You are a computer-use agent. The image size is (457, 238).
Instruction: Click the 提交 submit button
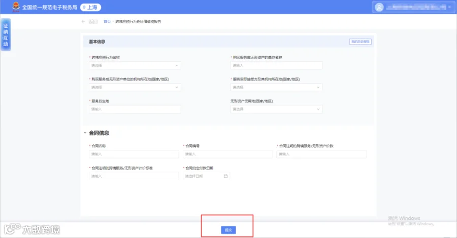pyautogui.click(x=228, y=230)
